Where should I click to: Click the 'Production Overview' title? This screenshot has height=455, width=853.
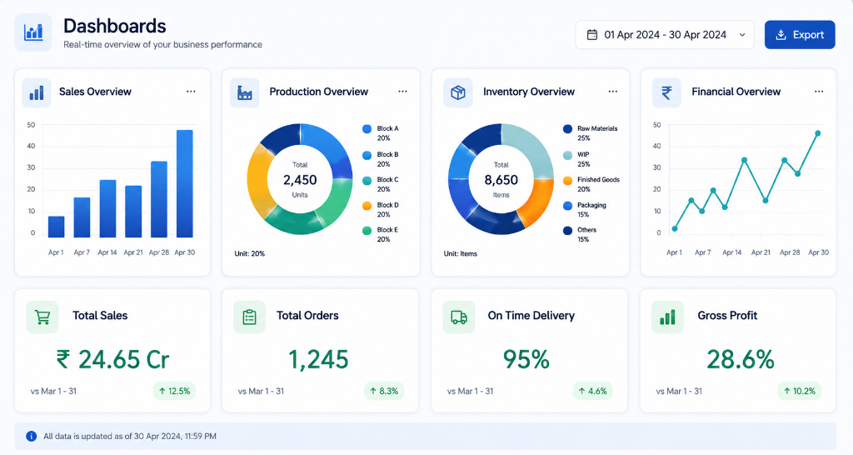pos(319,92)
